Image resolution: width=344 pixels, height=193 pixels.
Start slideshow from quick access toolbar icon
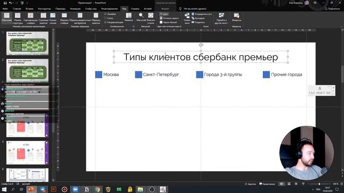click(22, 3)
